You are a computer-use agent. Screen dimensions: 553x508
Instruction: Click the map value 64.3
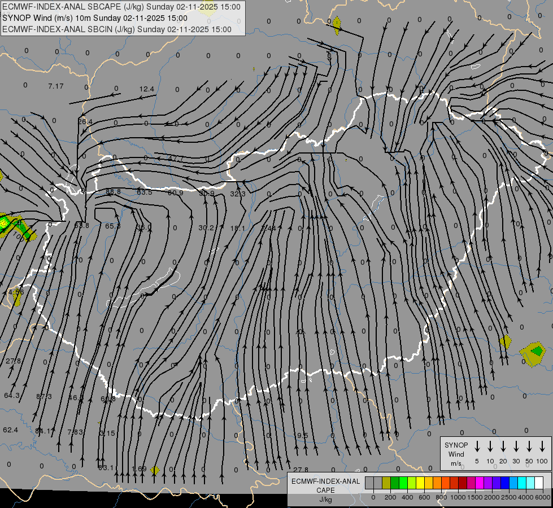12,396
